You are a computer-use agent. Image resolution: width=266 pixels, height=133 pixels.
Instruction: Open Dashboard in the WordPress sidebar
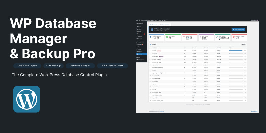(x=140, y=24)
